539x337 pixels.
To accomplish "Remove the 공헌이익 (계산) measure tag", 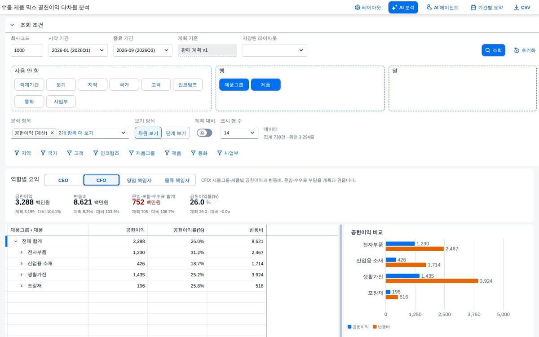I will [52, 133].
